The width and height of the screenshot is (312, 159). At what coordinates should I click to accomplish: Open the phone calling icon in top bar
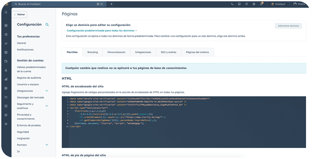click(232, 4)
